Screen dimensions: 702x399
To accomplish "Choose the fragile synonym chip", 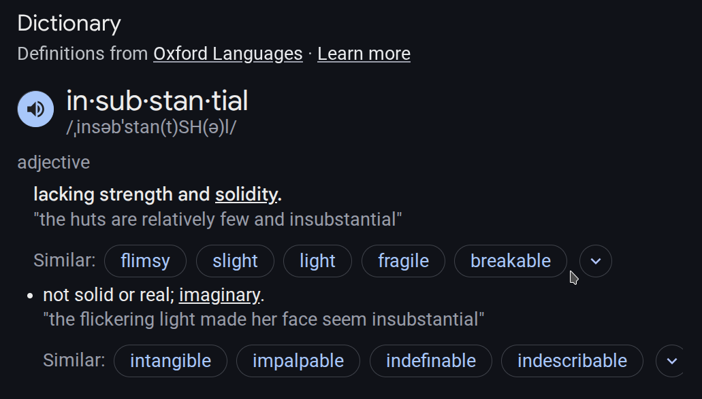I will (x=403, y=261).
